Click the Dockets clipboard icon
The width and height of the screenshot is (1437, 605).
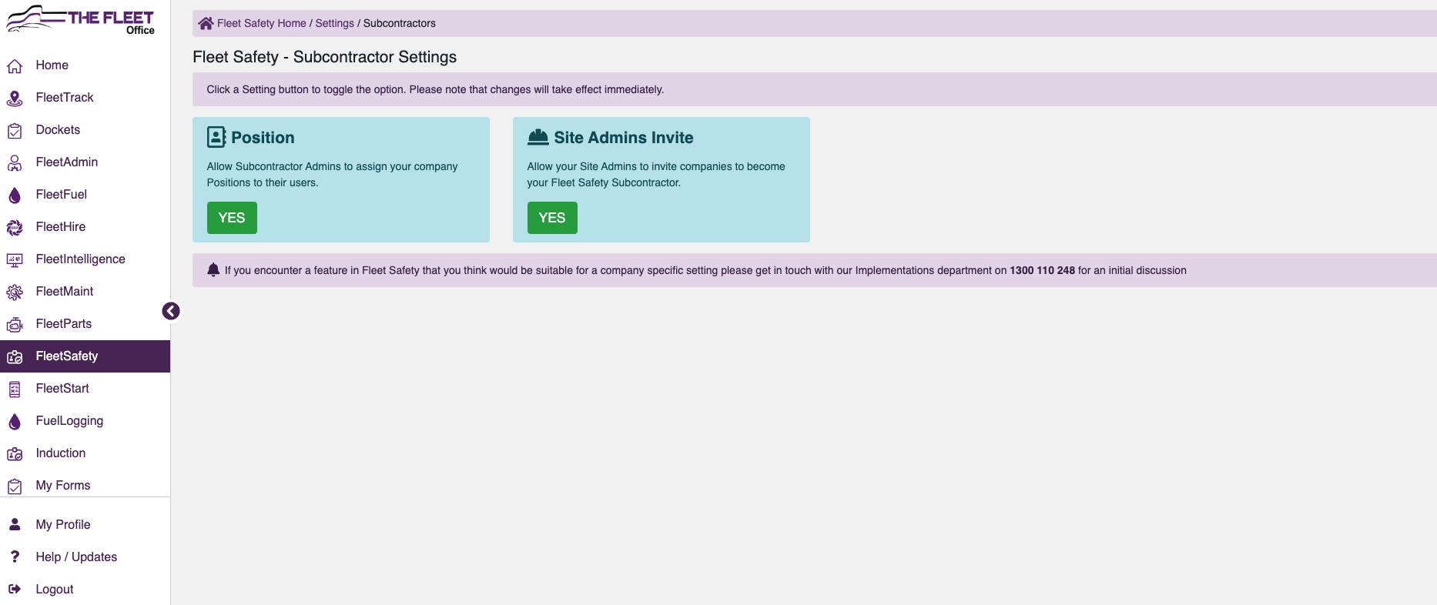point(15,131)
